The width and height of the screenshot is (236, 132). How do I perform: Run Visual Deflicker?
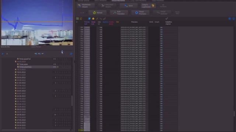pos(162,13)
